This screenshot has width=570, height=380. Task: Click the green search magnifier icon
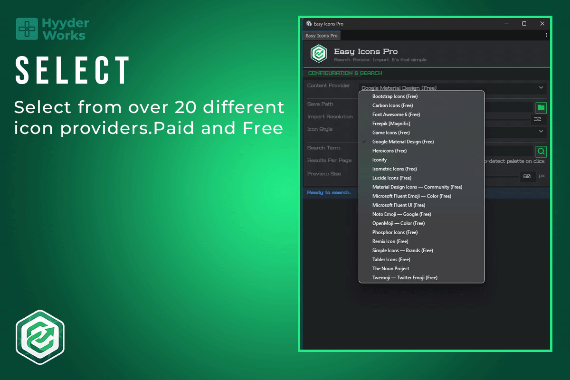tap(541, 152)
